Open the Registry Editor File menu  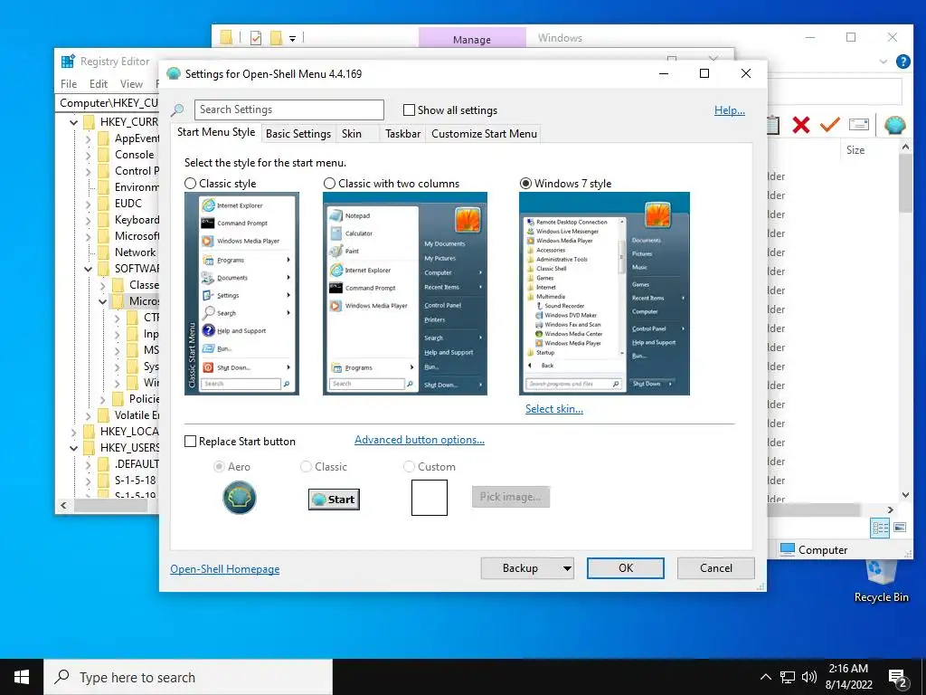(69, 84)
